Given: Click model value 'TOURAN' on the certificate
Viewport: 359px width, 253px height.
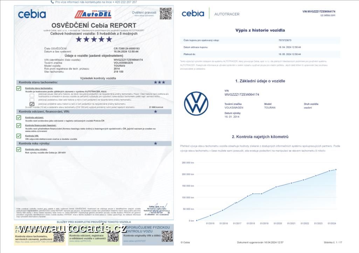Looking at the screenshot, I should [119, 66].
